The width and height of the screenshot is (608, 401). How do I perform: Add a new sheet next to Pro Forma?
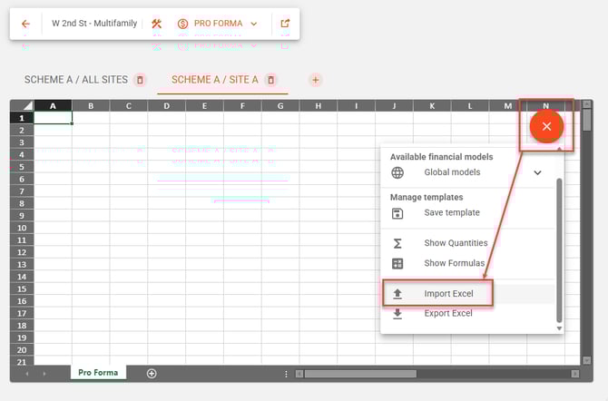[x=152, y=373]
